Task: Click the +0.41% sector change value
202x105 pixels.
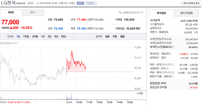Action: [193, 87]
